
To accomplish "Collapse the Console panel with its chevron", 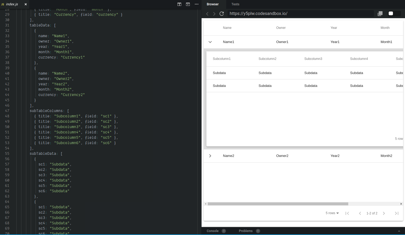I will 399,231.
